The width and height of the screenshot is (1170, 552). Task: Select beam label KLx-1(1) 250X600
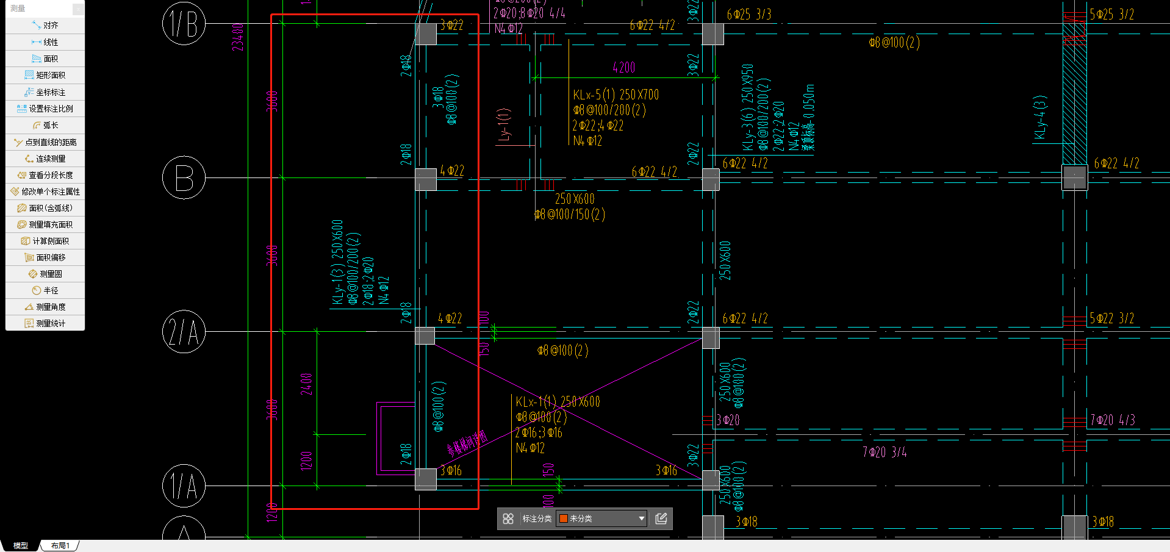click(558, 402)
